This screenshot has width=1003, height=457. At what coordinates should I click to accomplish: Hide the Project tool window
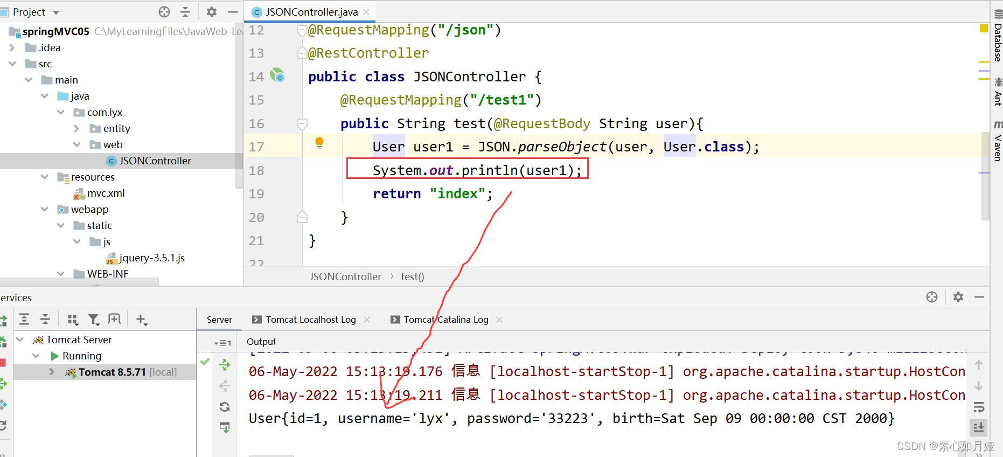point(233,11)
